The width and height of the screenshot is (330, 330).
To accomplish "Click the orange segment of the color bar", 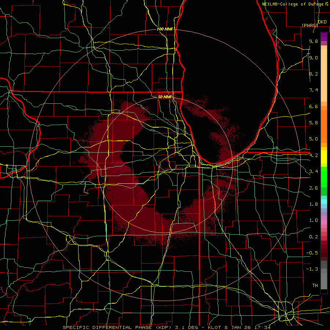I will (324, 126).
